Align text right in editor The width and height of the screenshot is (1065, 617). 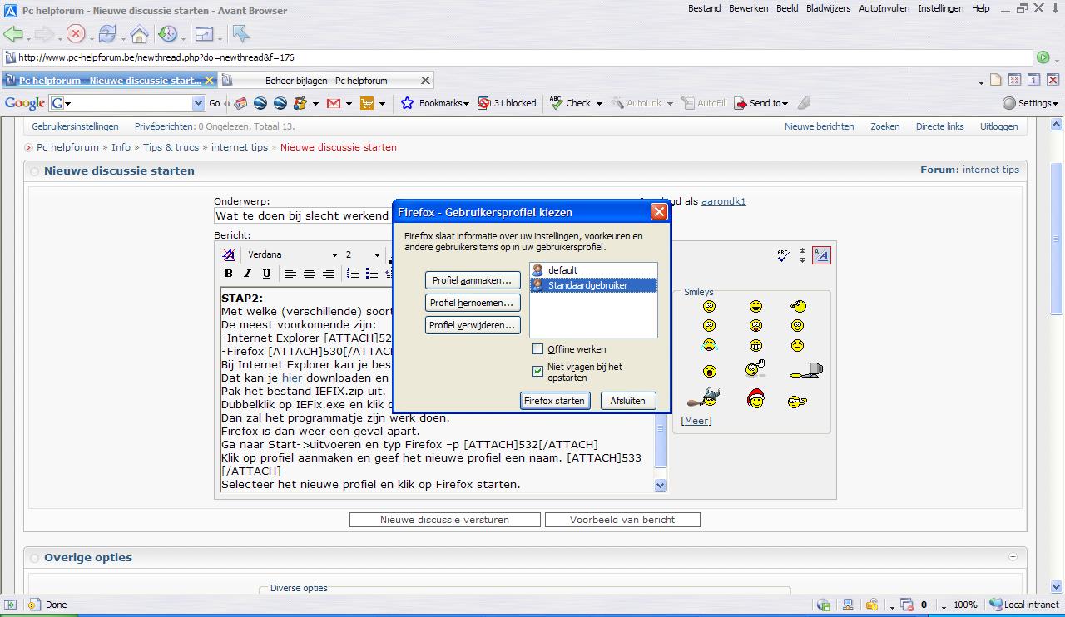tap(329, 274)
